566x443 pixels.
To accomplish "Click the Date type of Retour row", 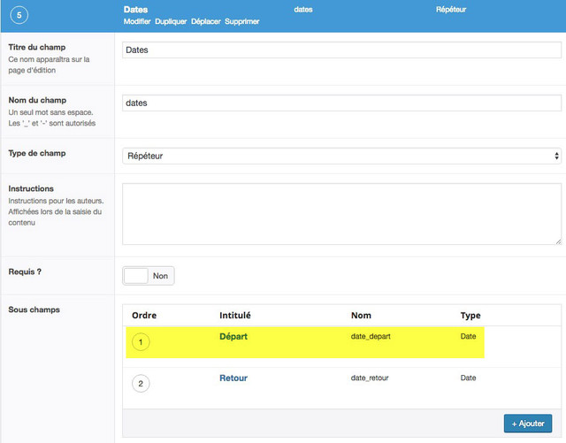I will click(x=468, y=378).
